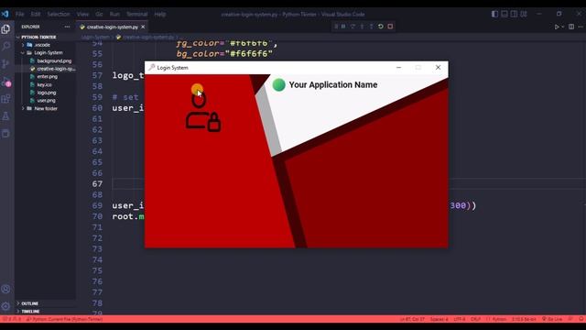Toggle primary side bar layout icon
This screenshot has width=586, height=330.
point(494,15)
